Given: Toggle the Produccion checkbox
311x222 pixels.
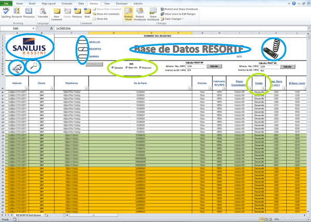Looking at the screenshot, I should (x=140, y=67).
